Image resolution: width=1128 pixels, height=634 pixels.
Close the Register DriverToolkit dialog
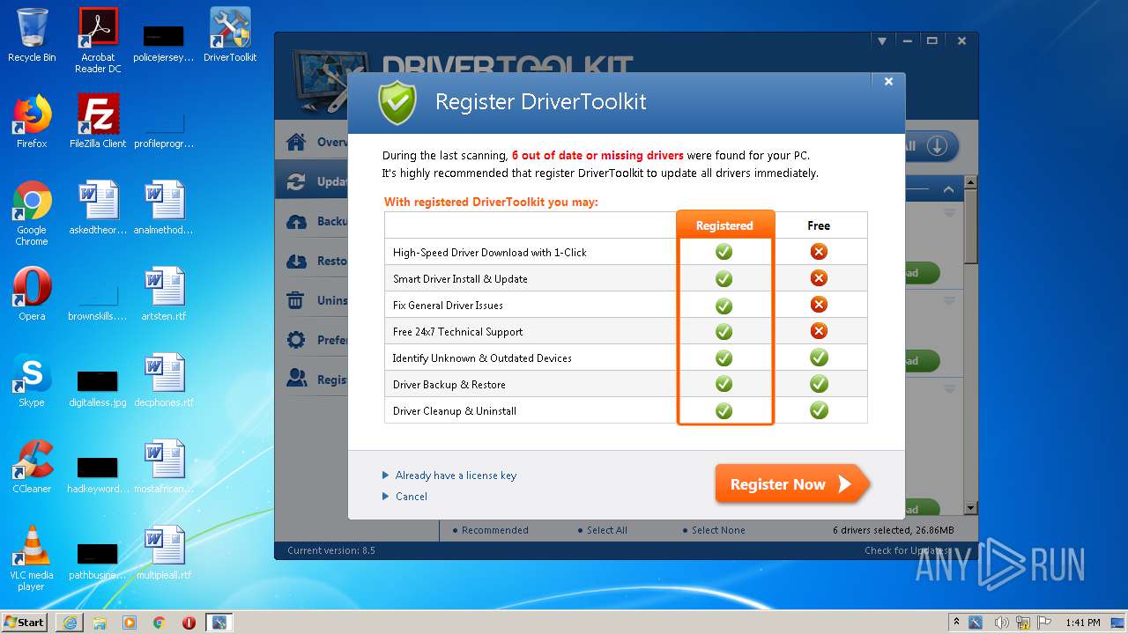coord(888,81)
